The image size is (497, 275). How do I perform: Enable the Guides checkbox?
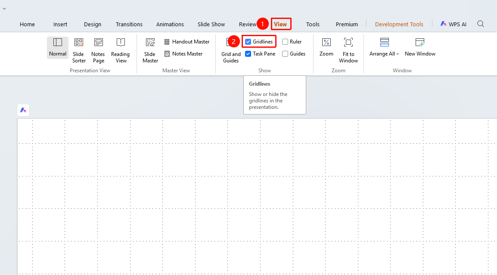[285, 54]
